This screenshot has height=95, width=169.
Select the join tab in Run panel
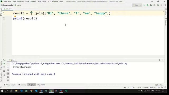pos(12,60)
